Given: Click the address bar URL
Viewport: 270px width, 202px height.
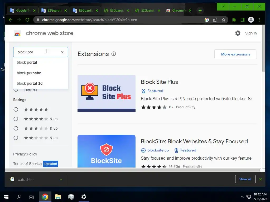Looking at the screenshot, I should click(90, 20).
